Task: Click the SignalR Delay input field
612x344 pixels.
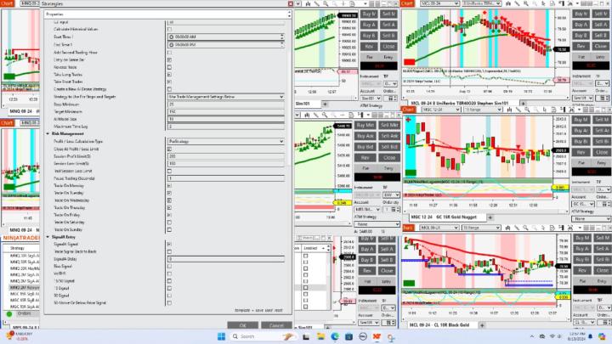Action: (x=226, y=259)
